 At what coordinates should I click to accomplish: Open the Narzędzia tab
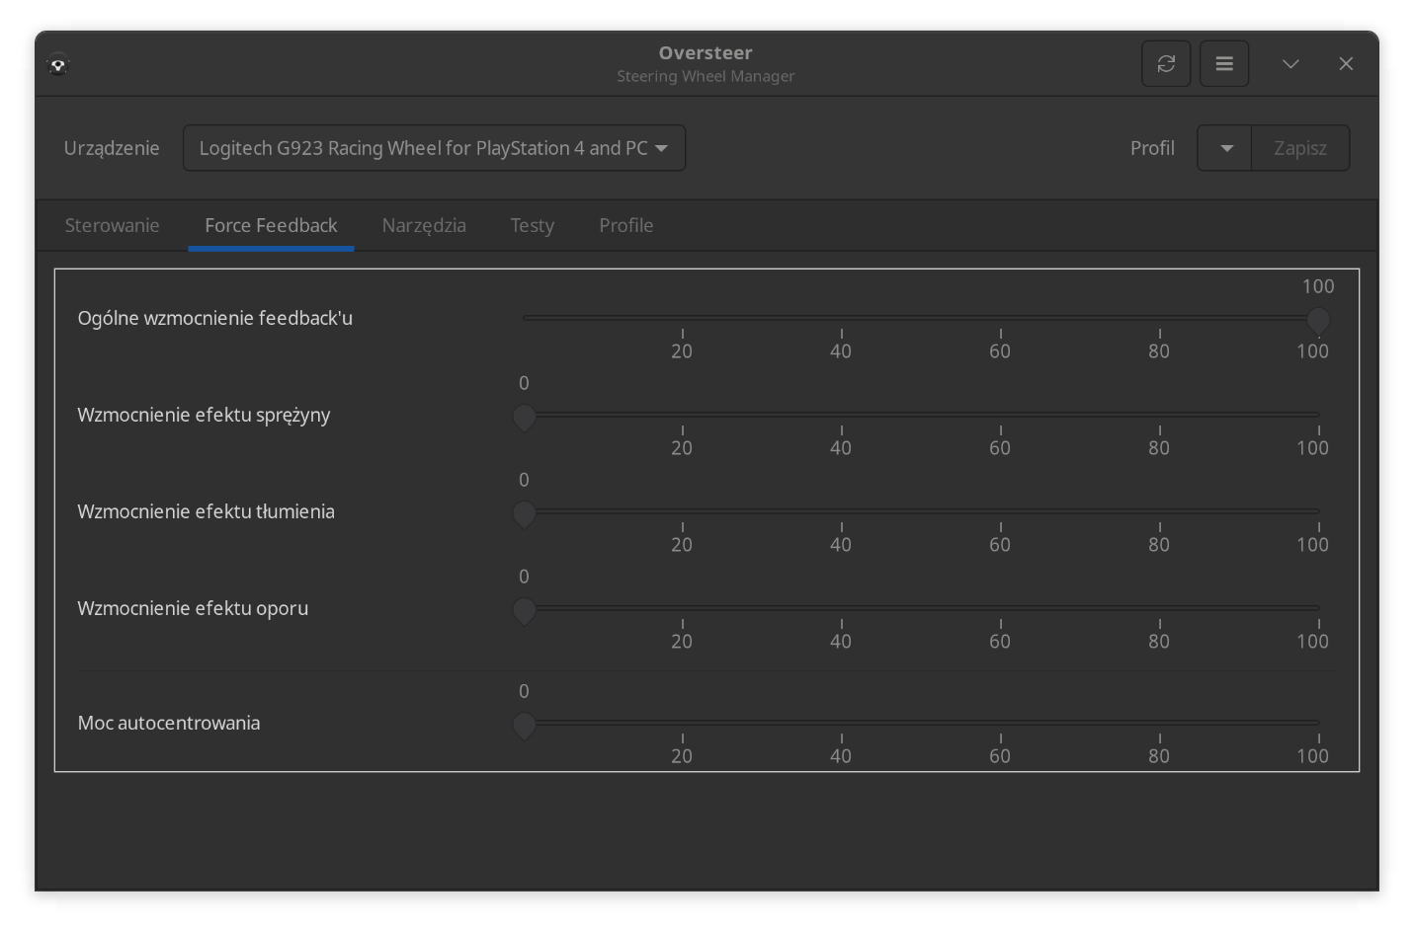pos(424,225)
